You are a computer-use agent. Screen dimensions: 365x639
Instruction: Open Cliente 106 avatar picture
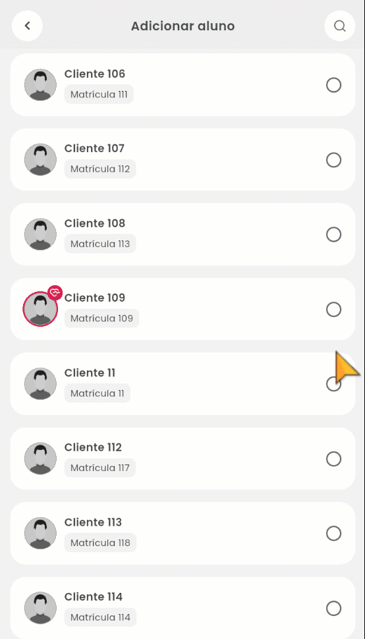pyautogui.click(x=40, y=85)
